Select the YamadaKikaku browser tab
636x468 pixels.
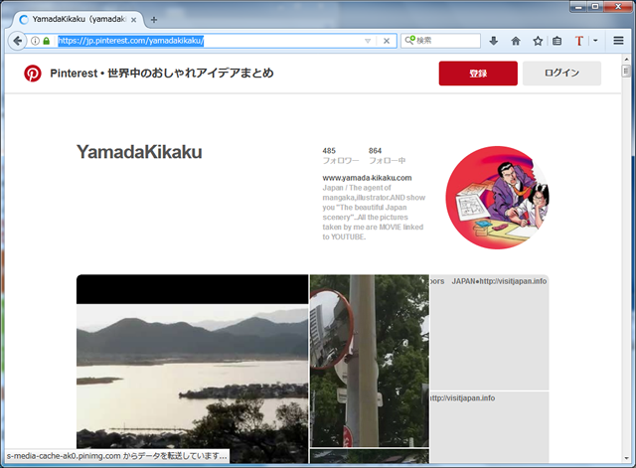click(75, 19)
